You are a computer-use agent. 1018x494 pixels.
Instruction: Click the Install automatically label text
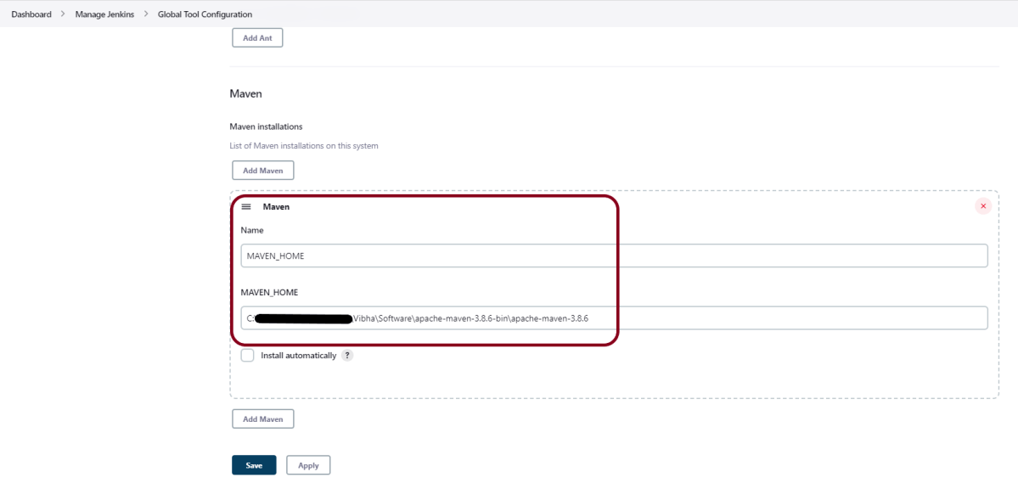point(298,356)
